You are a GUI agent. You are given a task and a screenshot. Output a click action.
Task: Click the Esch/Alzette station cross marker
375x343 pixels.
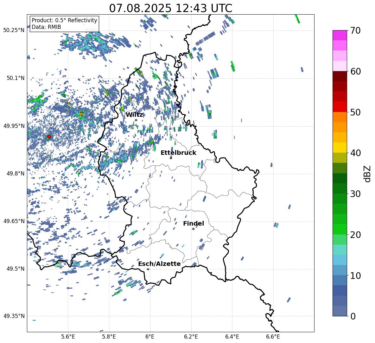[x=148, y=269]
